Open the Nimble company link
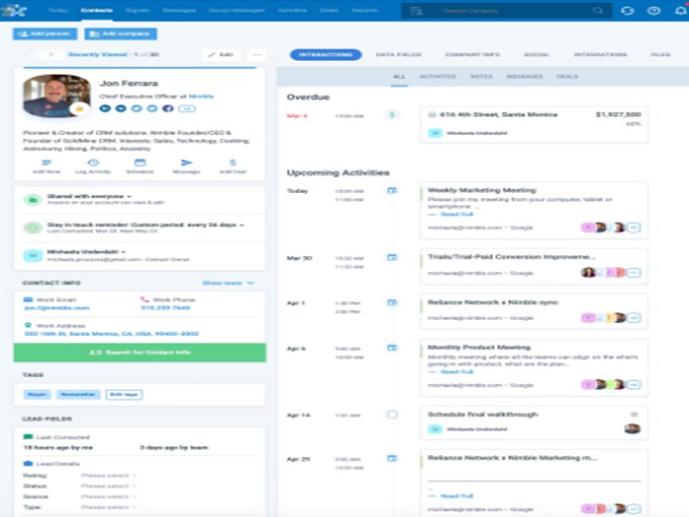The height and width of the screenshot is (517, 689). pyautogui.click(x=202, y=97)
